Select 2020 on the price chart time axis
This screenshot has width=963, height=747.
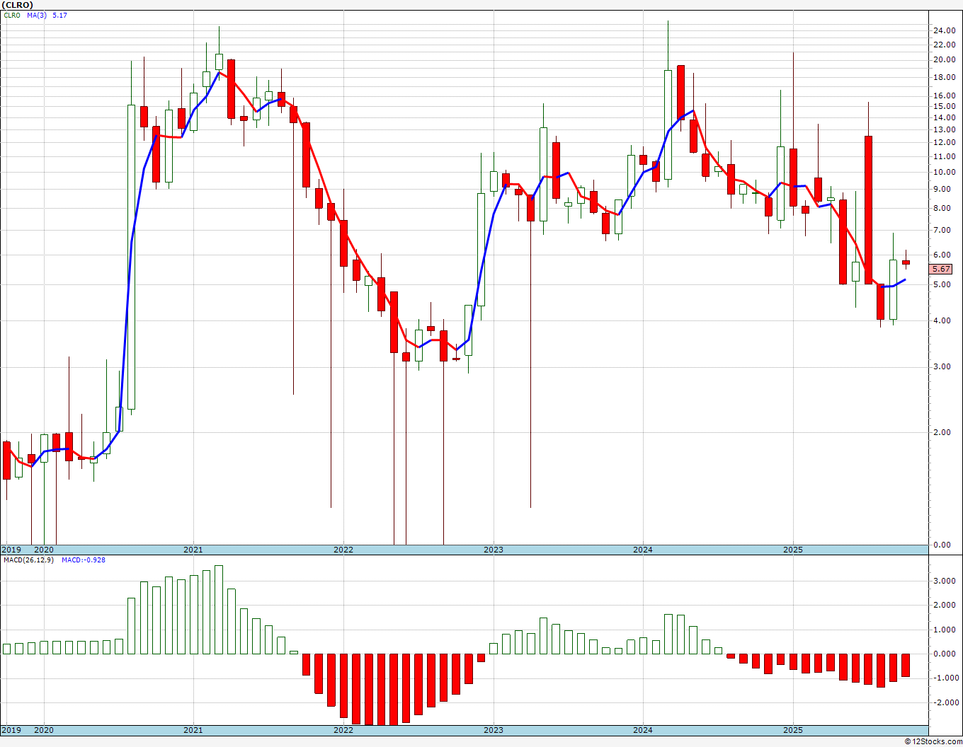pyautogui.click(x=44, y=550)
